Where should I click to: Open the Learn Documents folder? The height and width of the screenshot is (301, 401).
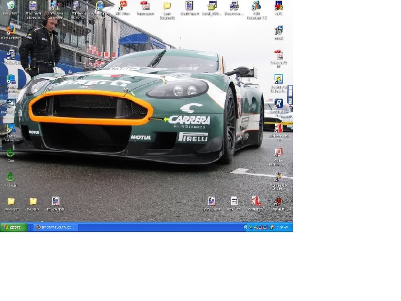pos(167,6)
